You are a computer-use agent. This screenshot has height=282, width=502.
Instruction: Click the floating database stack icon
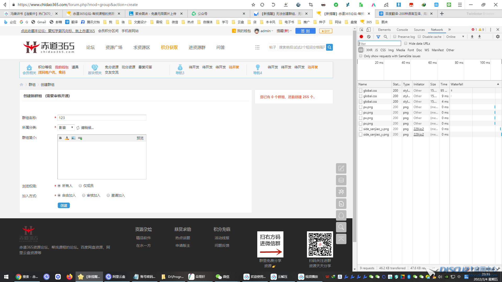tap(341, 180)
